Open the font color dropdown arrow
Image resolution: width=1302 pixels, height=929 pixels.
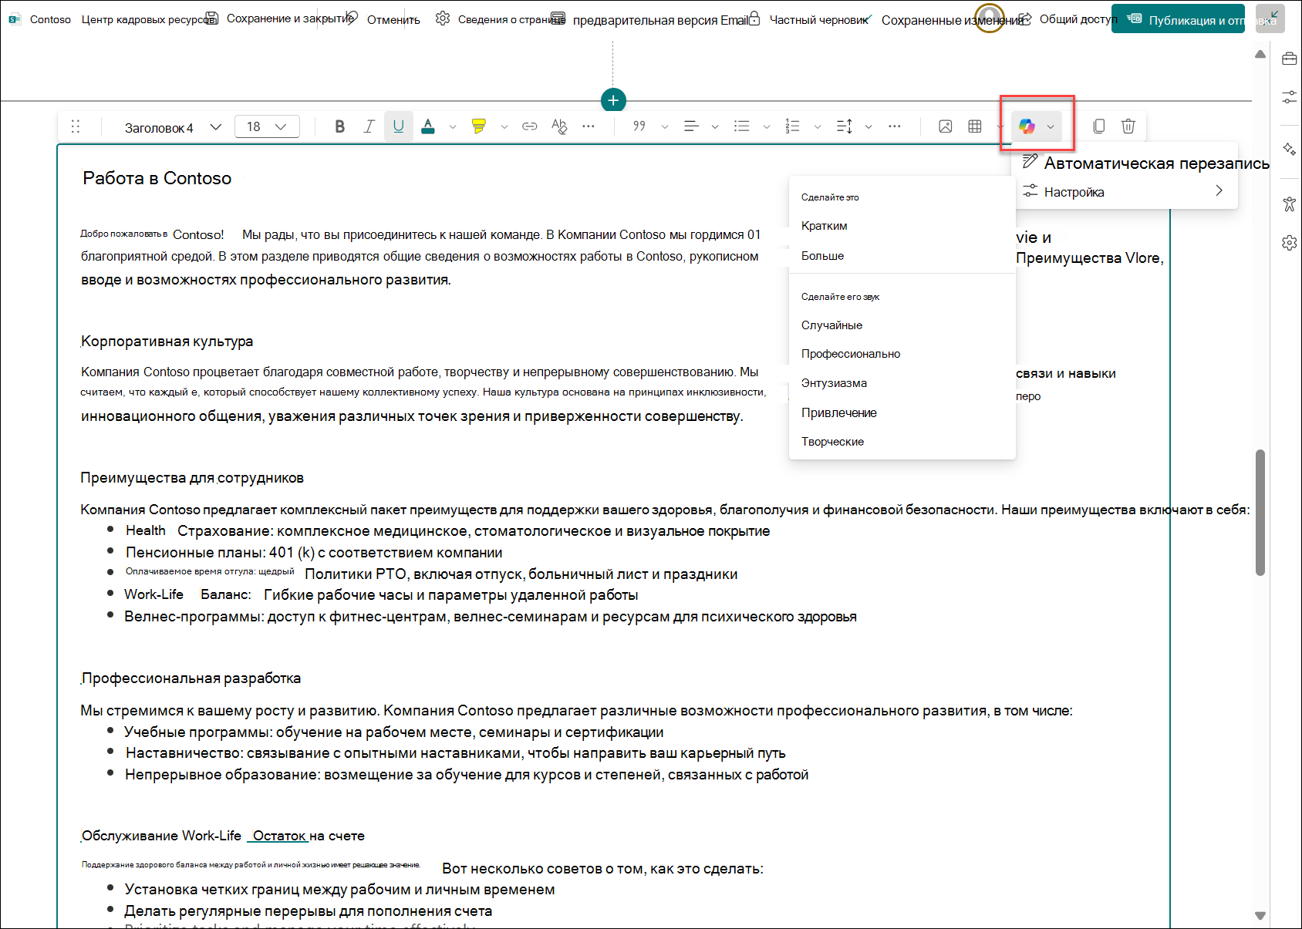click(453, 126)
